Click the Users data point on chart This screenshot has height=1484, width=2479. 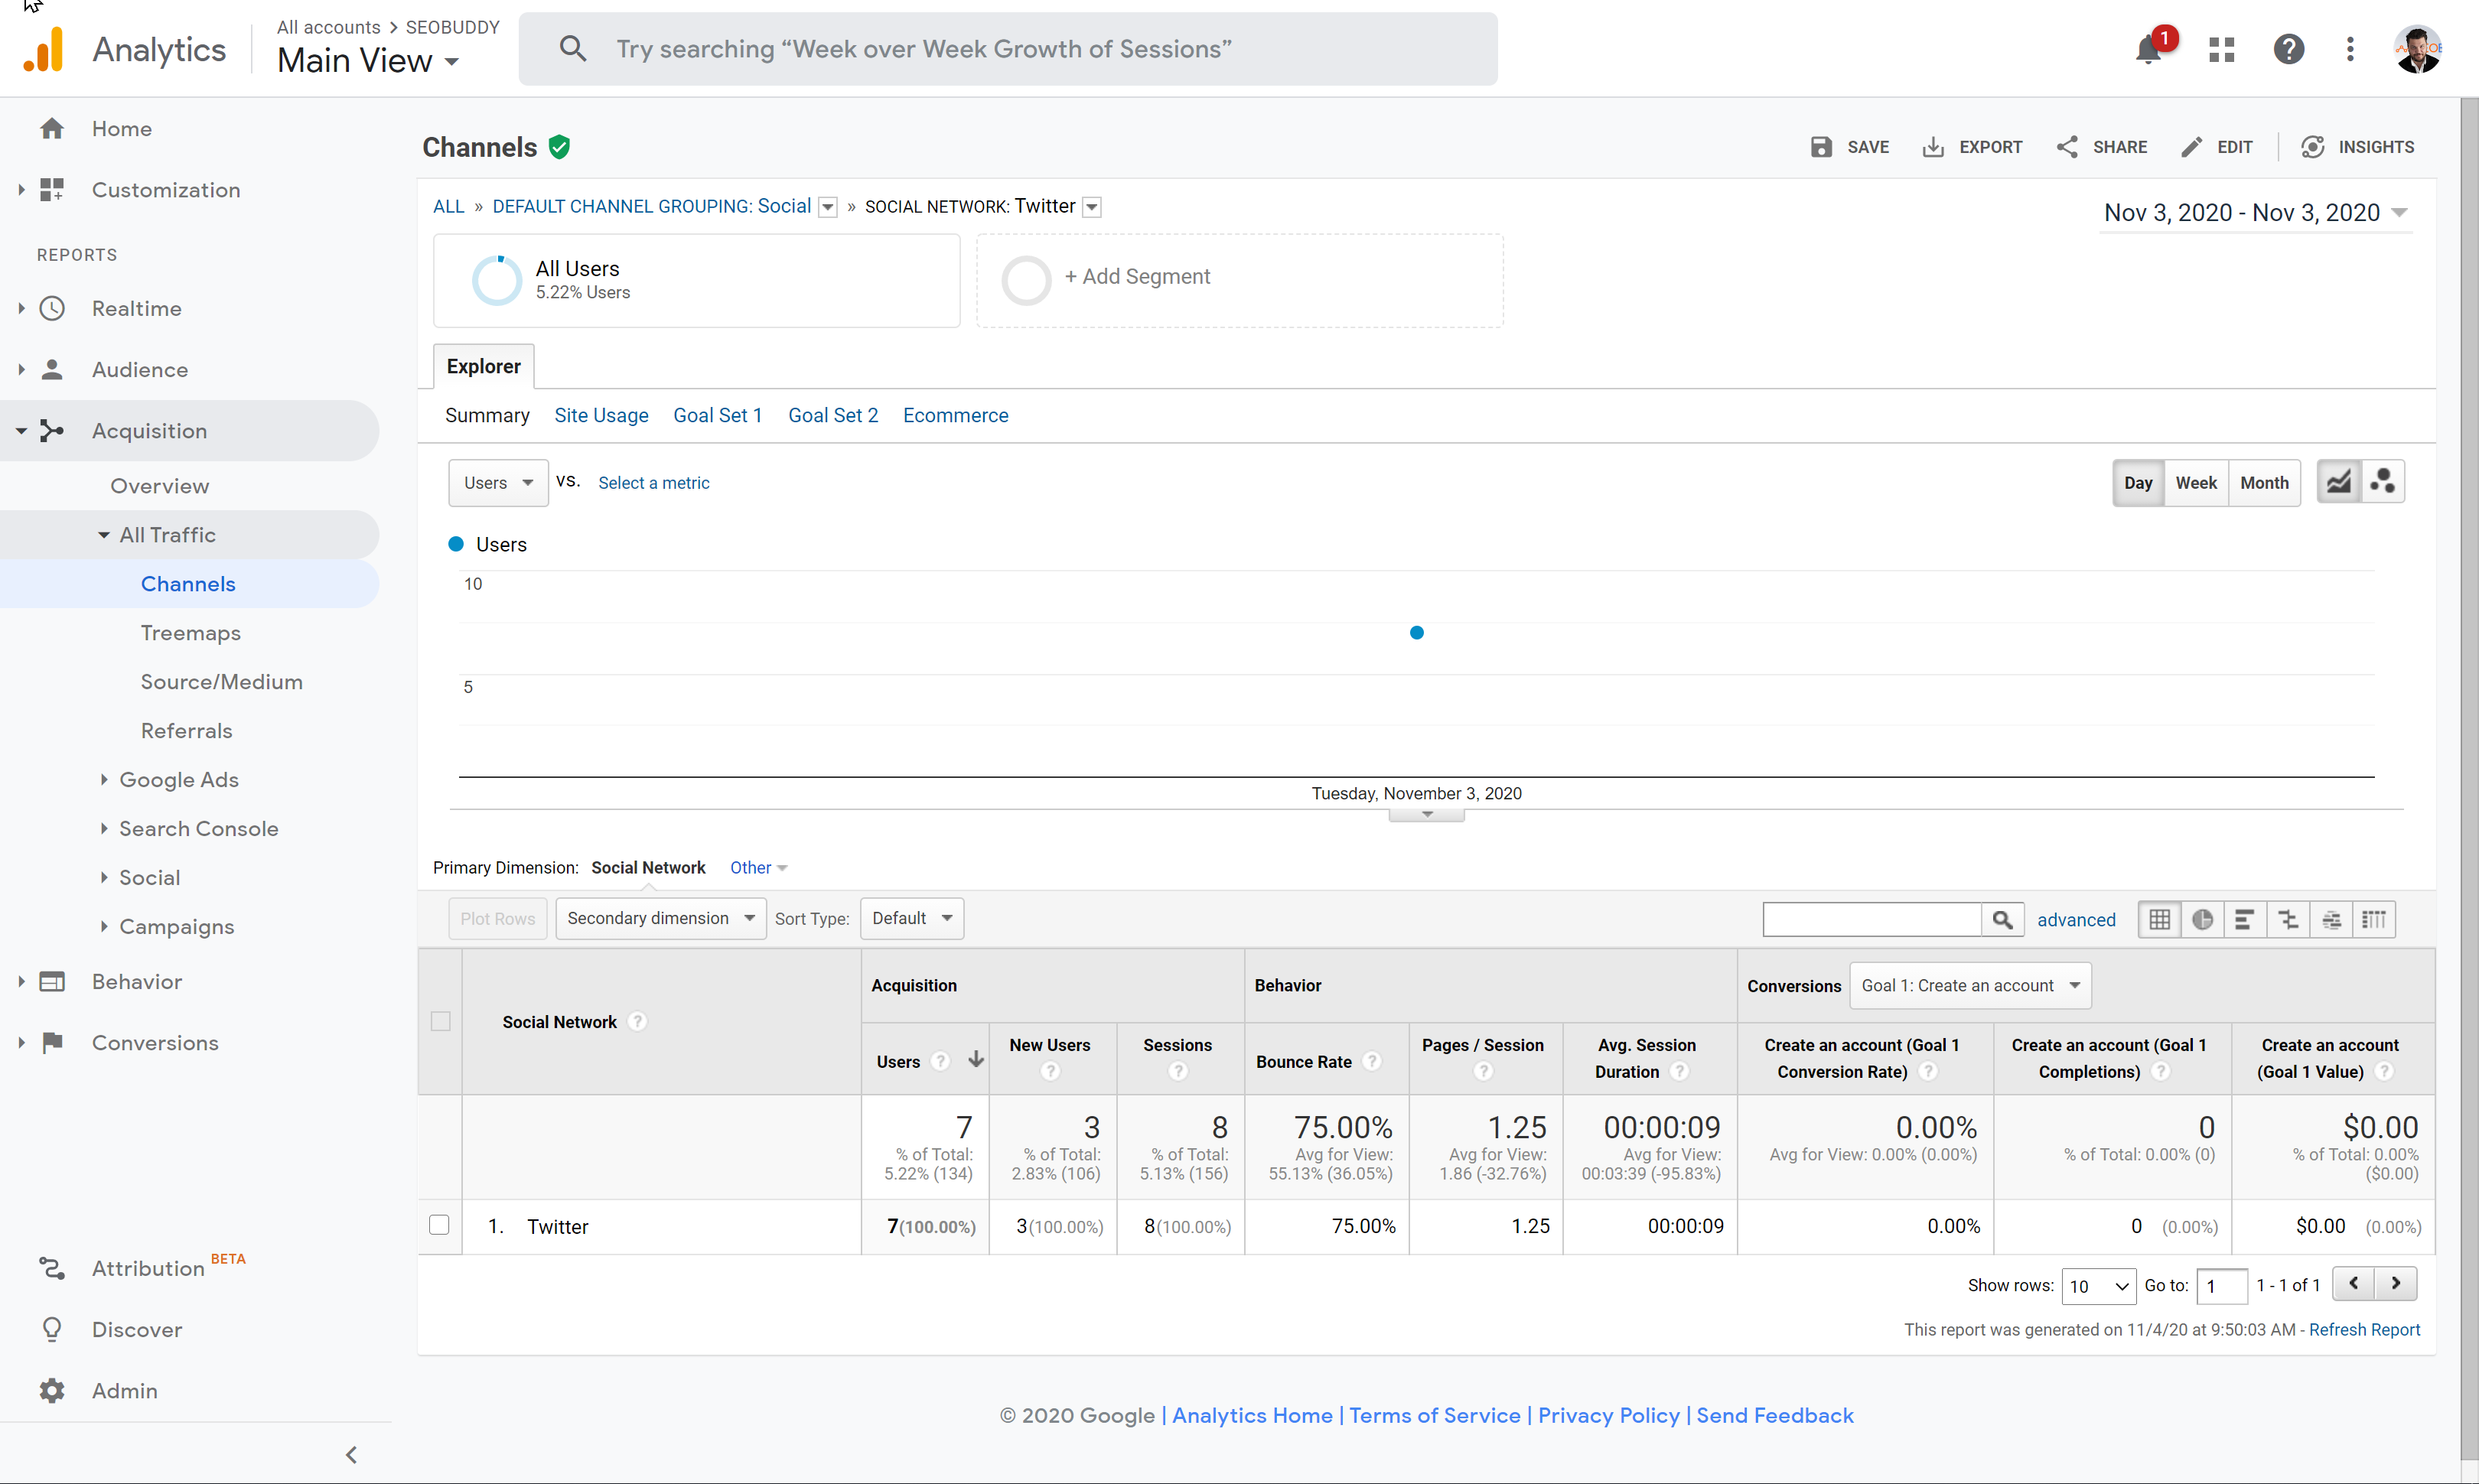pos(1416,632)
